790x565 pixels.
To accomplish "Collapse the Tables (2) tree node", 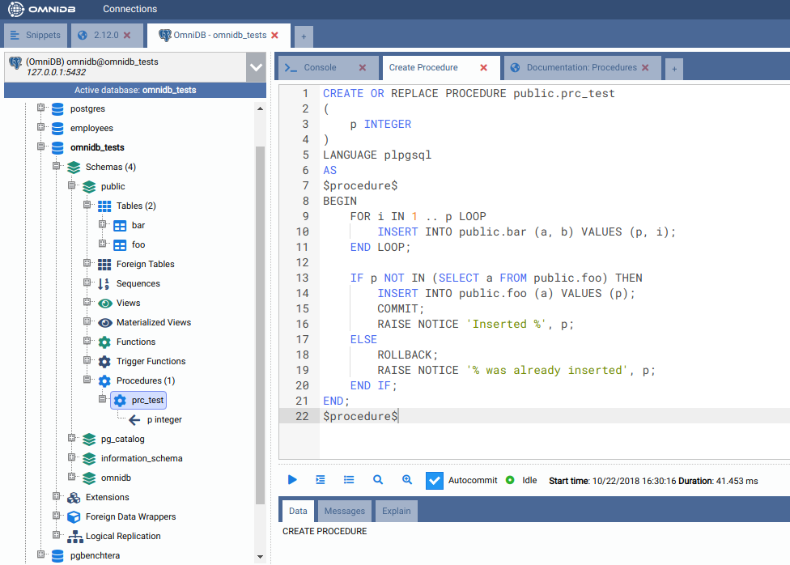I will tap(87, 206).
